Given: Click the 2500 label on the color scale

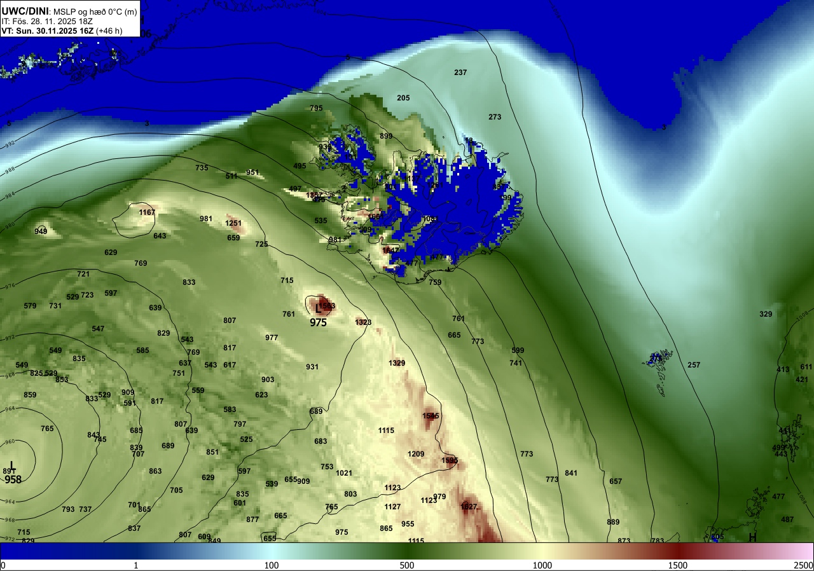Looking at the screenshot, I should coord(804,565).
